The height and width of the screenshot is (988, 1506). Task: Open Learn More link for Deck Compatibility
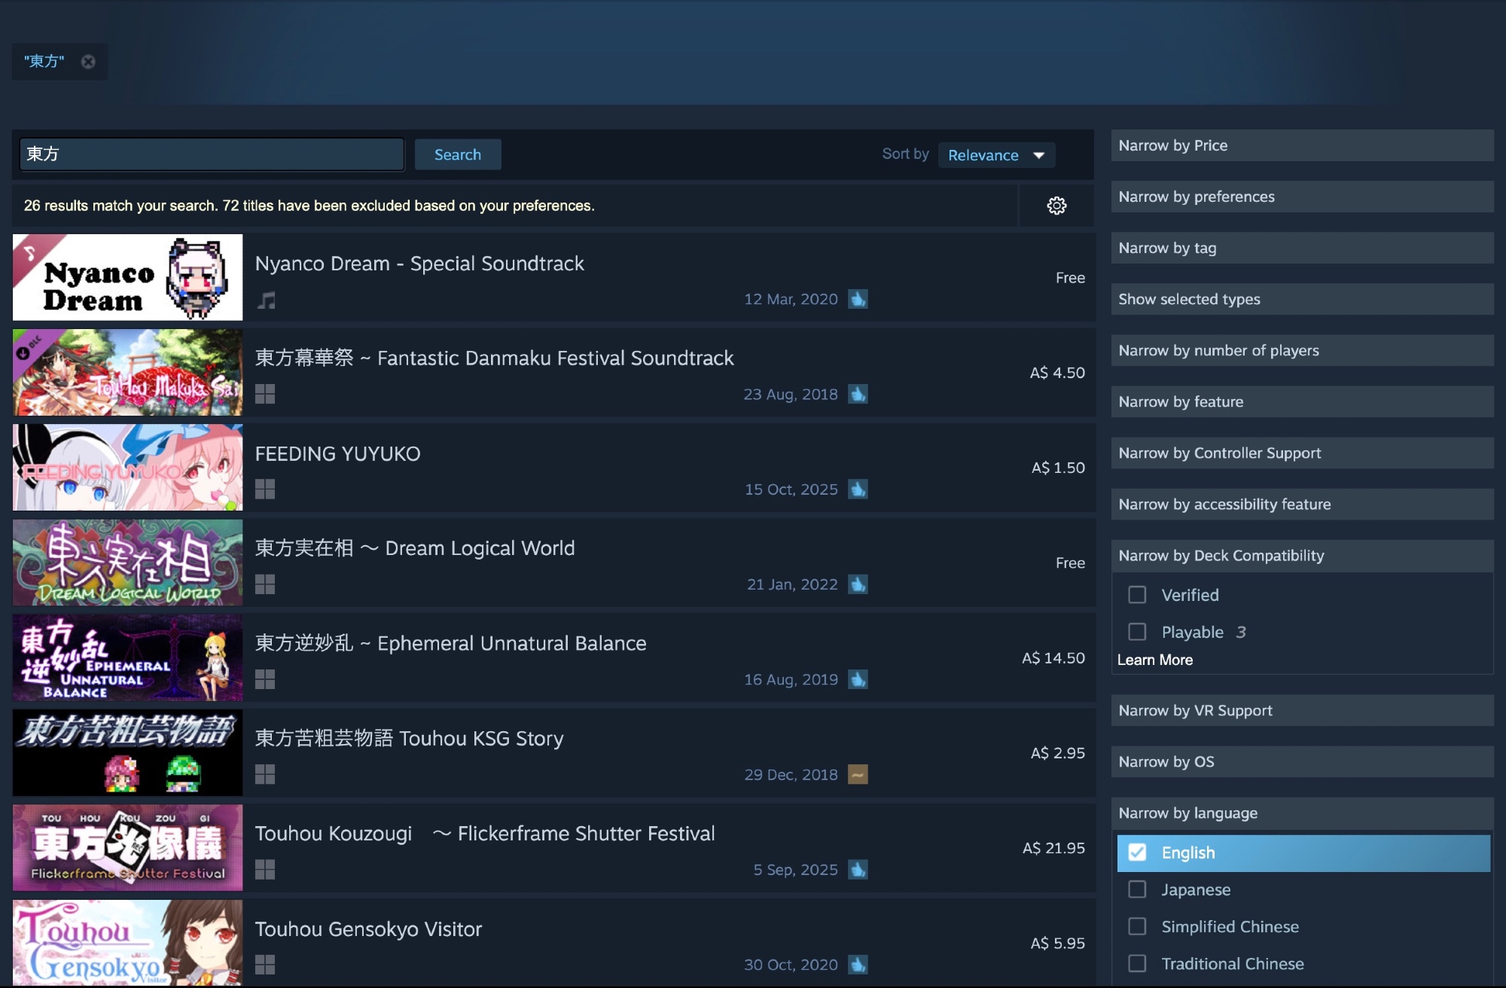click(x=1154, y=660)
